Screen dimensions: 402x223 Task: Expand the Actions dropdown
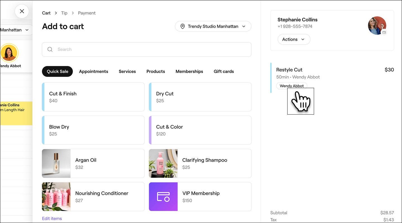(294, 40)
